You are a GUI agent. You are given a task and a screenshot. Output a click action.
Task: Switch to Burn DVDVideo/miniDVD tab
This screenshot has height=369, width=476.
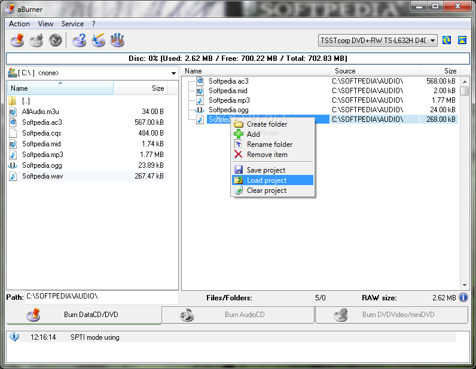point(392,315)
